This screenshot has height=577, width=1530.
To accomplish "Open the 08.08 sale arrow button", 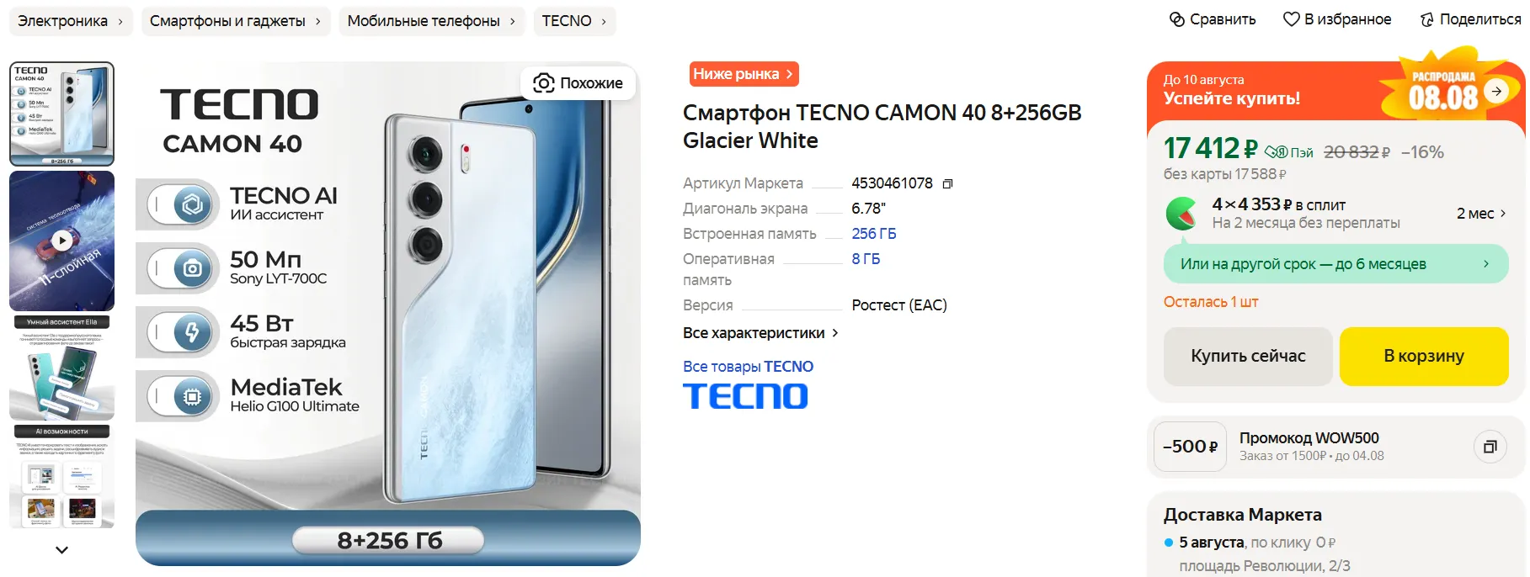I will 1495,91.
